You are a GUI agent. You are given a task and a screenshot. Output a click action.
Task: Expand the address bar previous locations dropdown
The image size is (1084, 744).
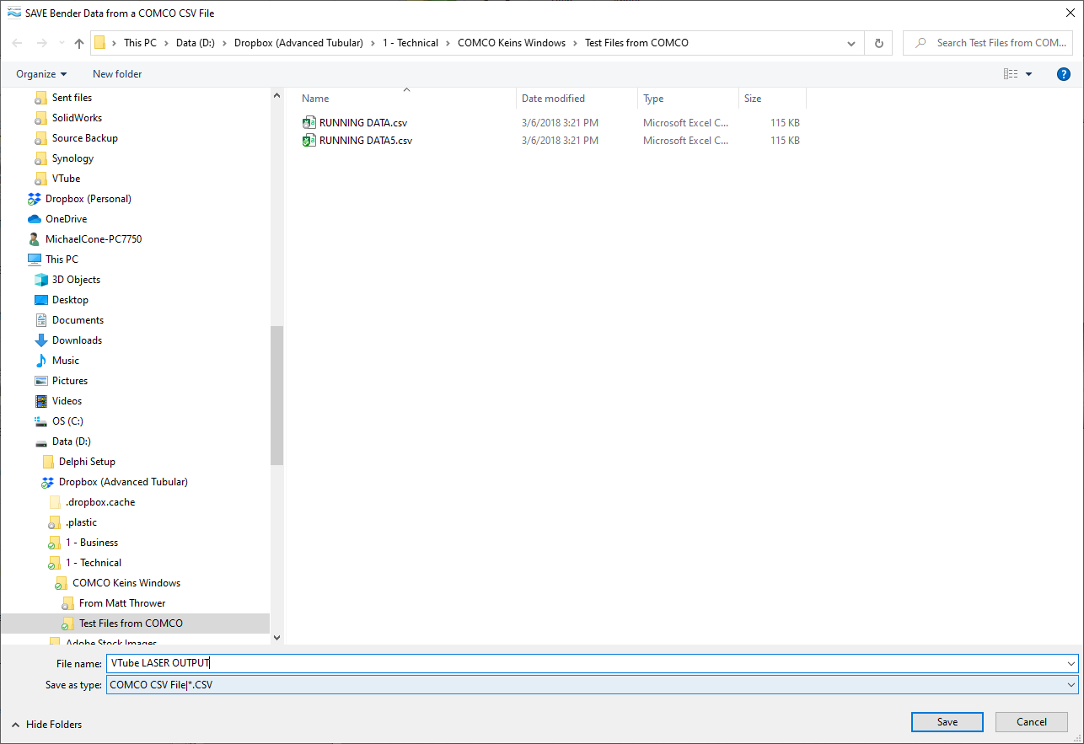852,43
